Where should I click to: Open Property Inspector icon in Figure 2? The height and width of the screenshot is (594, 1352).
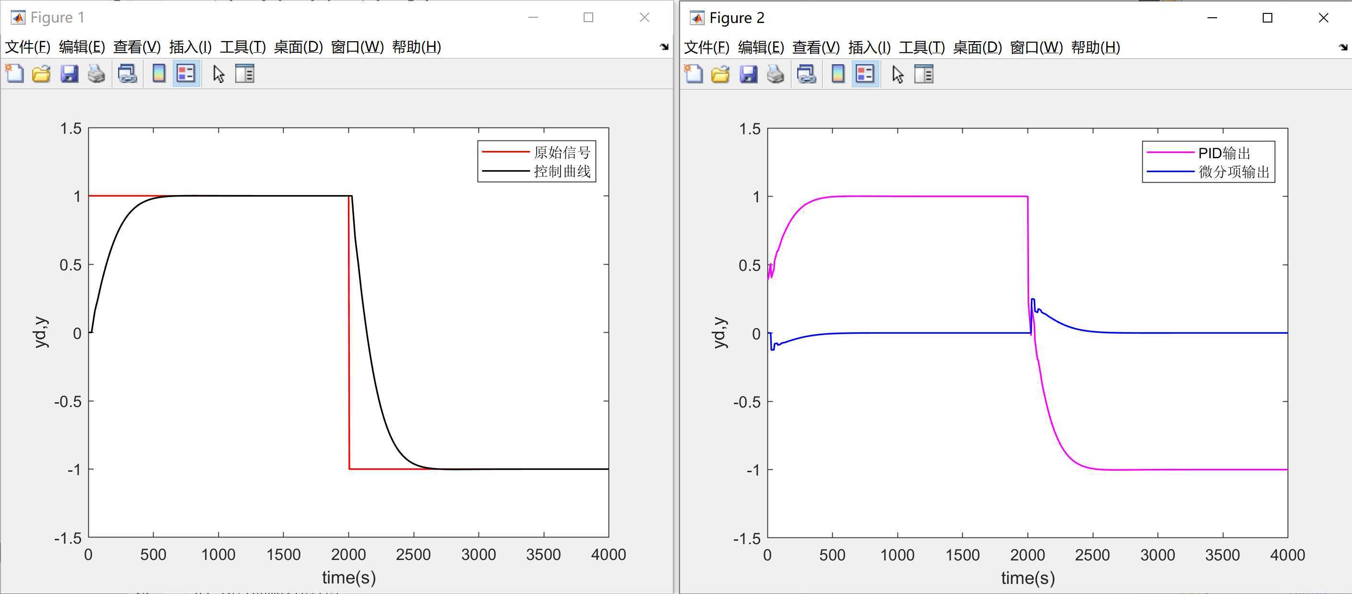point(924,74)
